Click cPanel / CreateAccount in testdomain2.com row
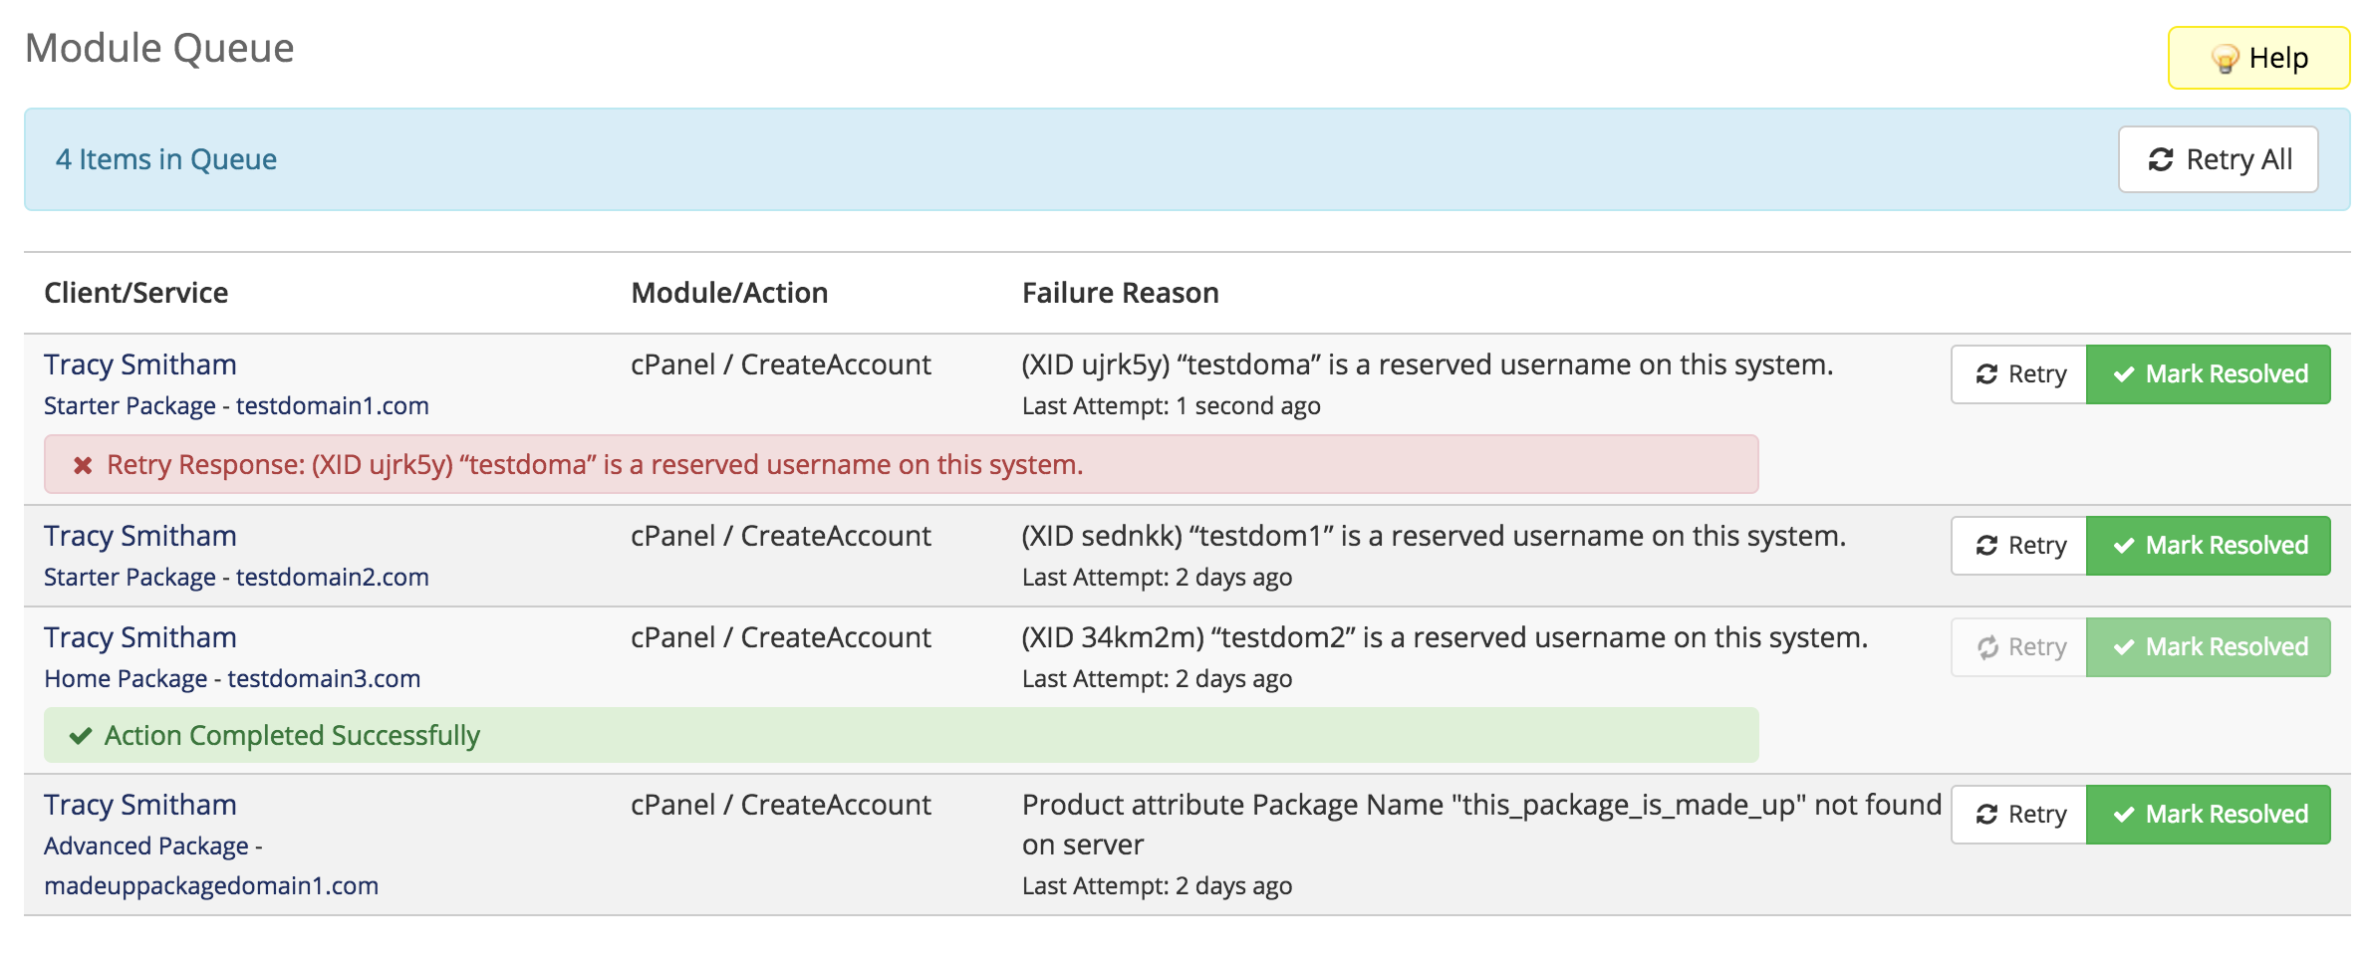The height and width of the screenshot is (968, 2375). 781,536
